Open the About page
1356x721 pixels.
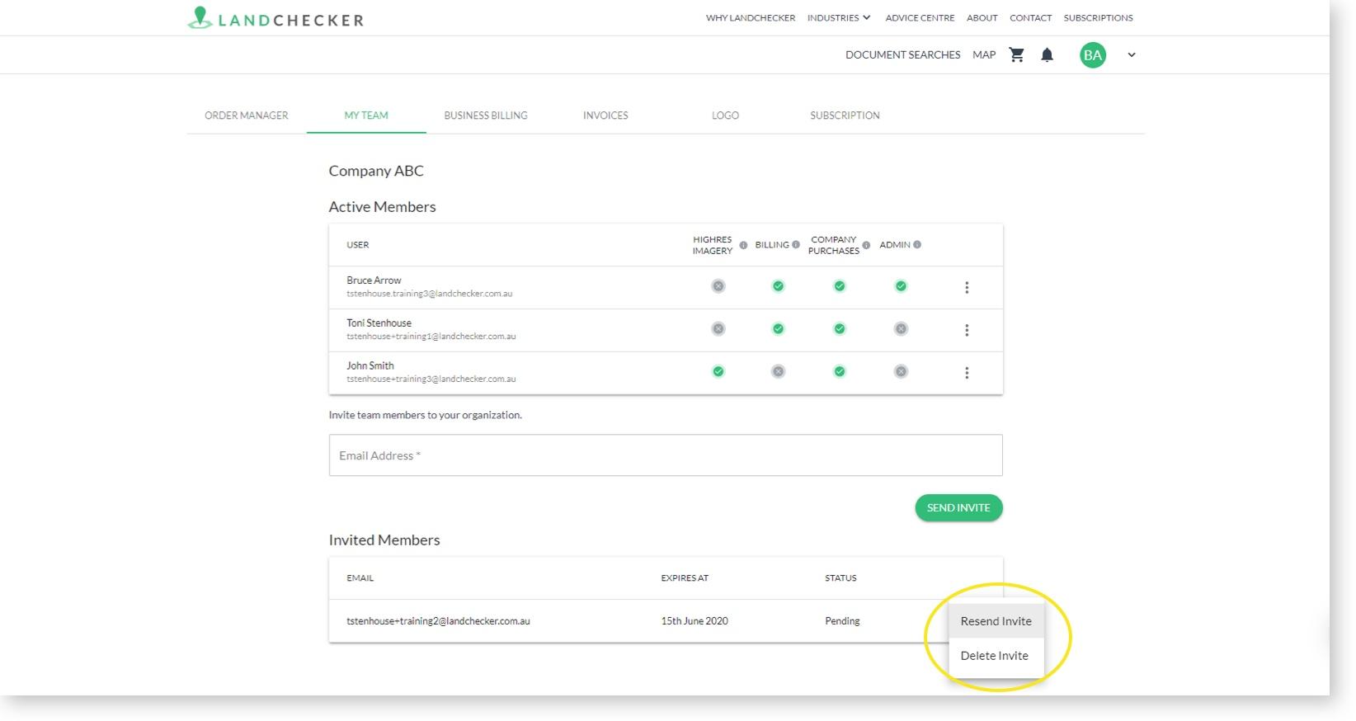(x=982, y=17)
